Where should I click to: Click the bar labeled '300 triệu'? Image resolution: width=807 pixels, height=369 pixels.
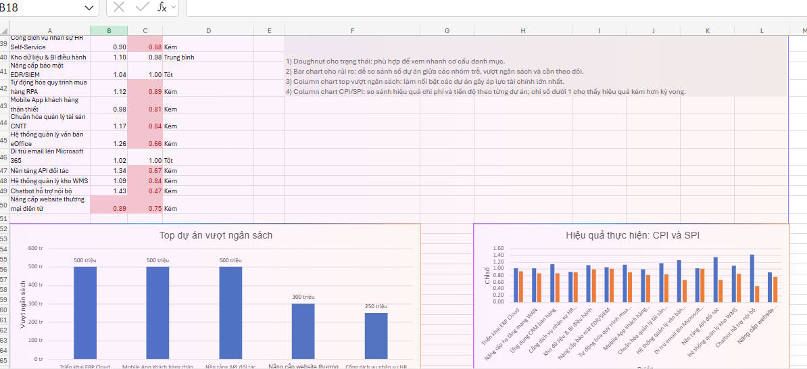303,331
